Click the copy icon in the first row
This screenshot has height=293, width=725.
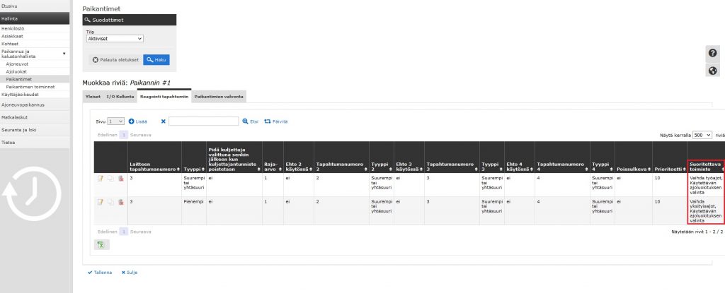coord(111,178)
